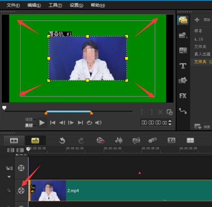Image resolution: width=212 pixels, height=207 pixels.
Task: Open the Title (T) library
Action: click(183, 66)
